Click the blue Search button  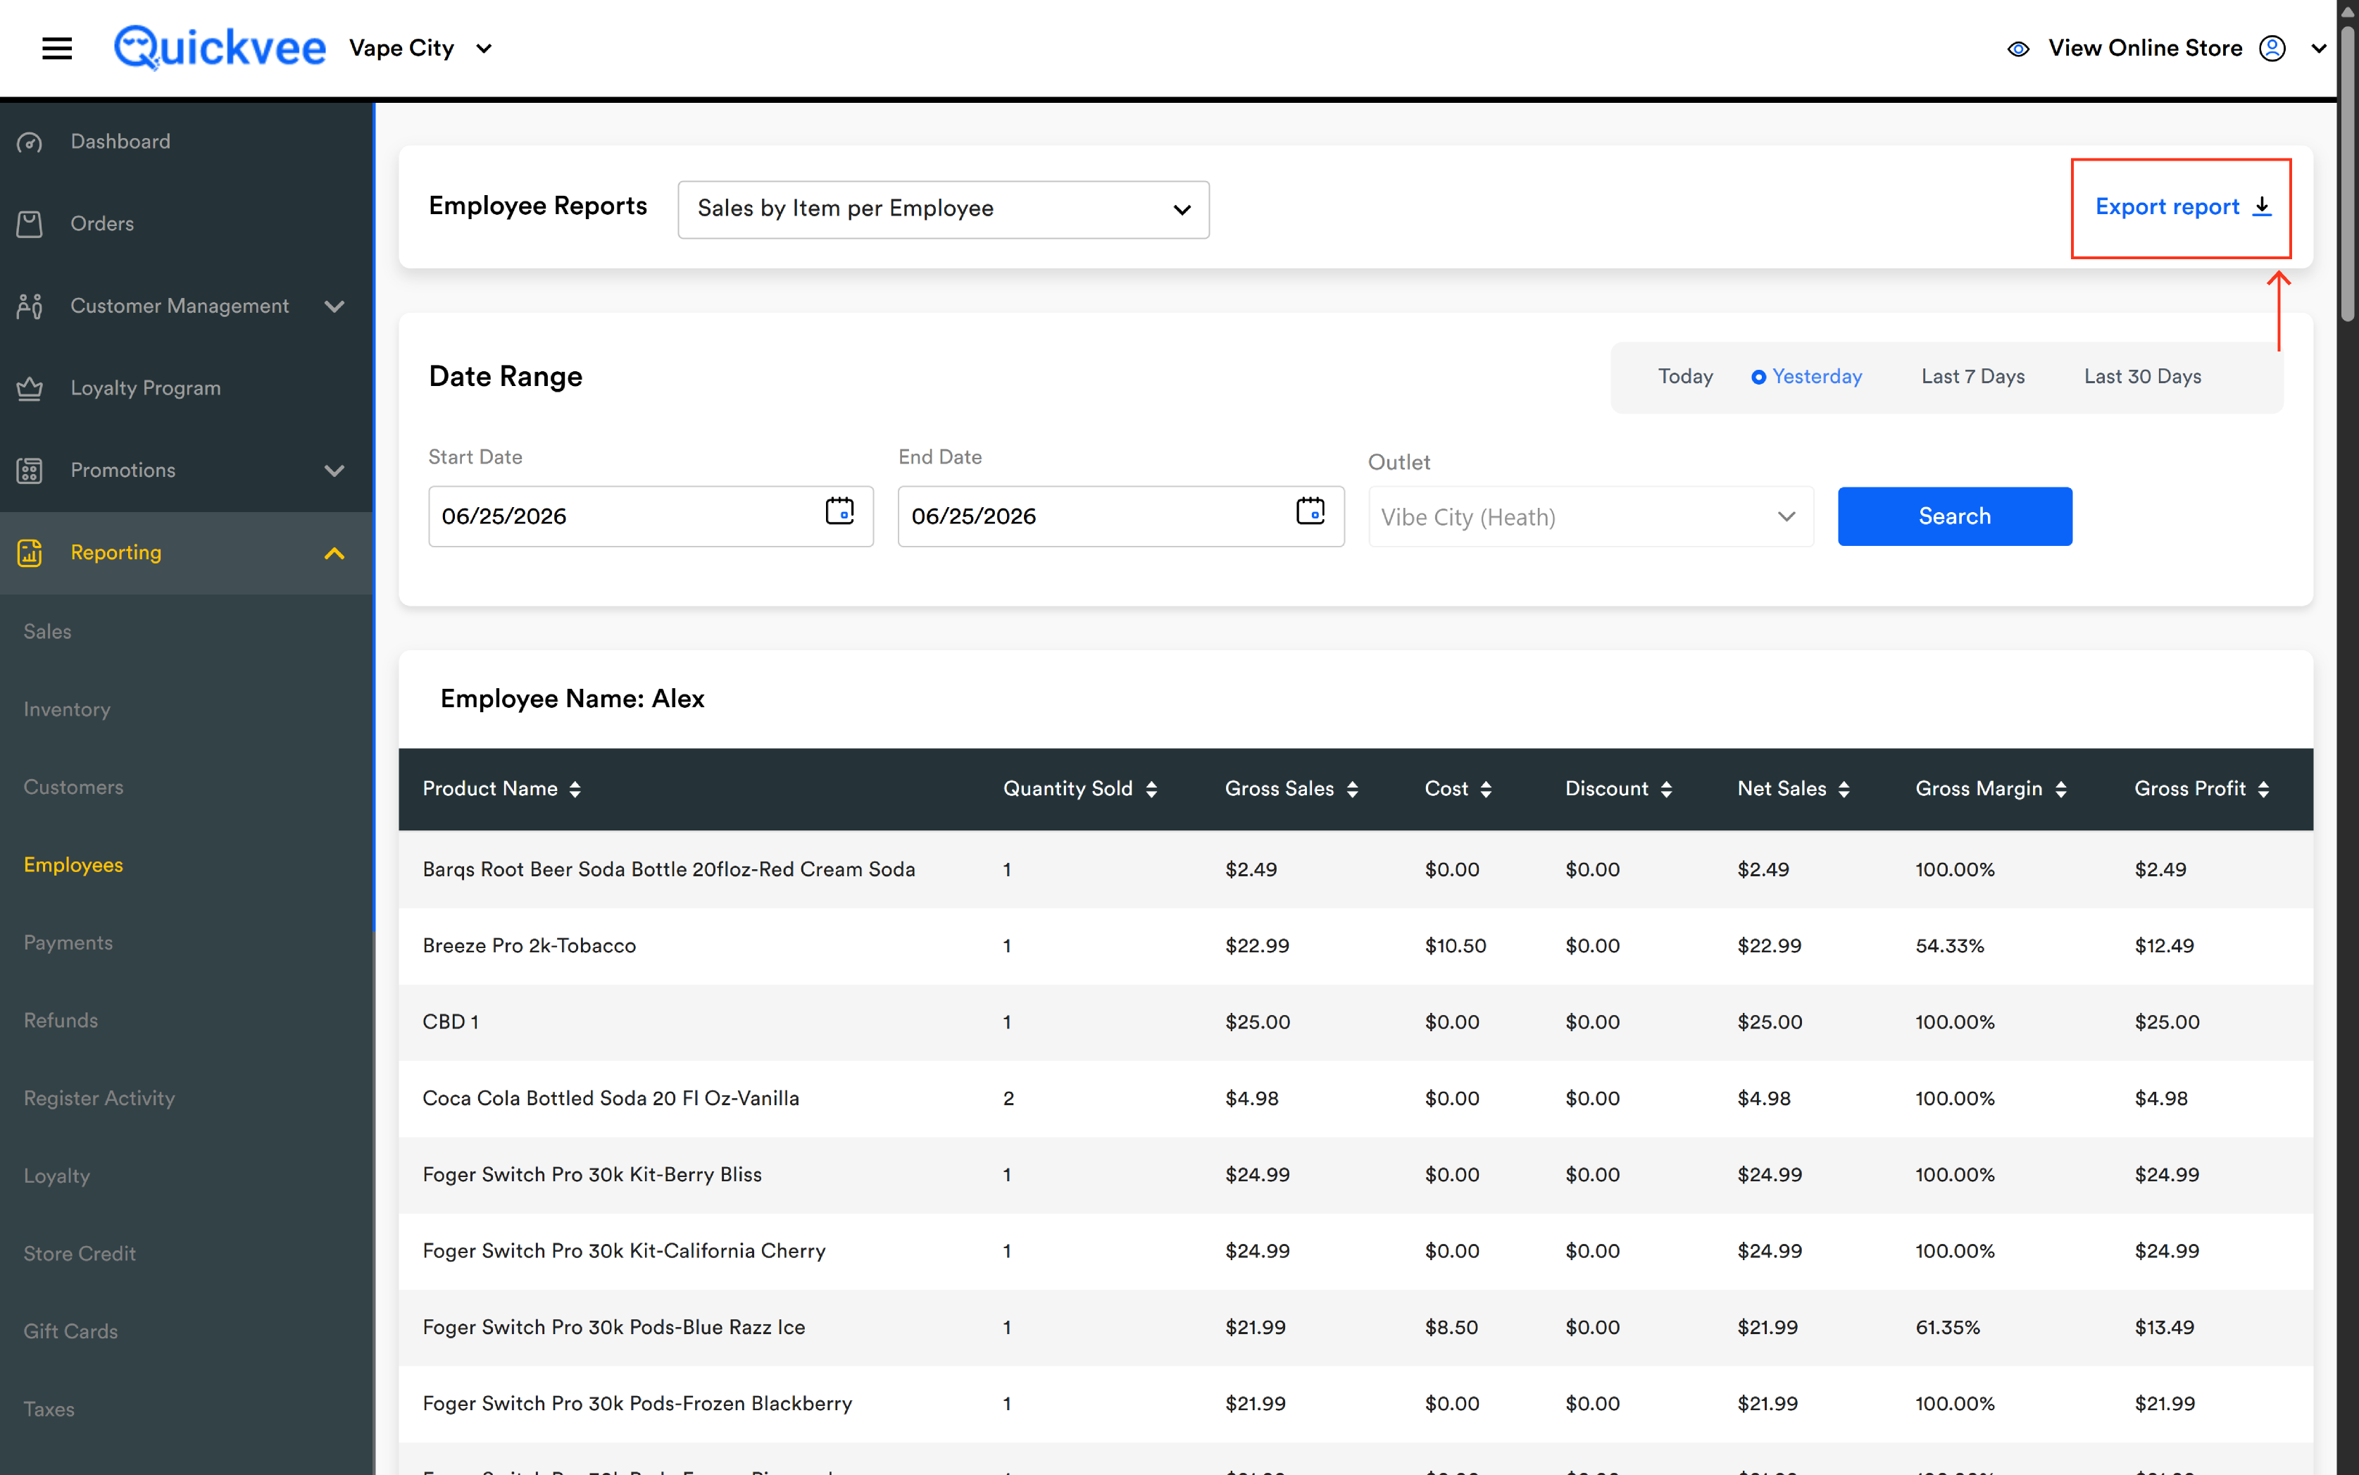[1954, 516]
